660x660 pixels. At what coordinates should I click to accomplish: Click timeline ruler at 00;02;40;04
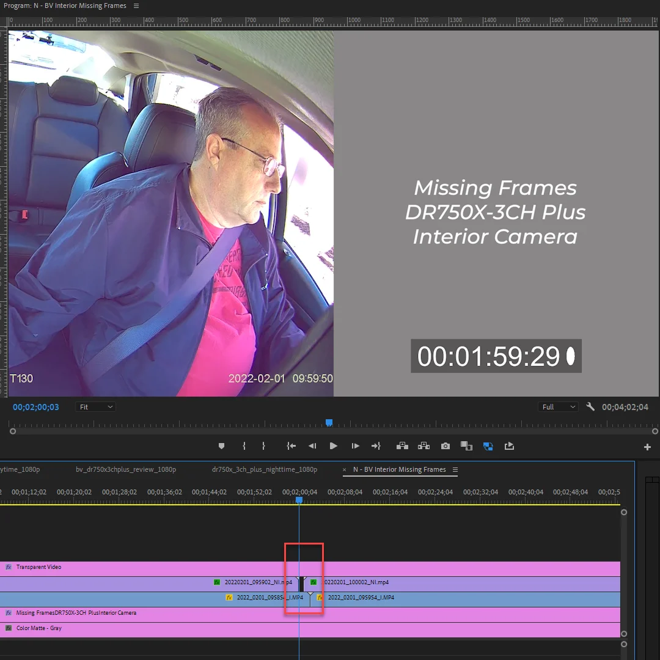coord(526,491)
